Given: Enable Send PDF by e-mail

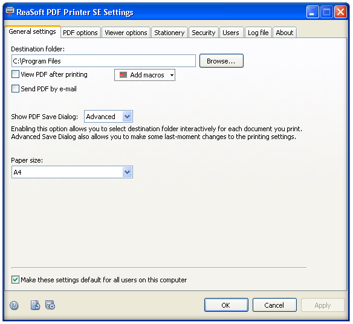Looking at the screenshot, I should 15,88.
